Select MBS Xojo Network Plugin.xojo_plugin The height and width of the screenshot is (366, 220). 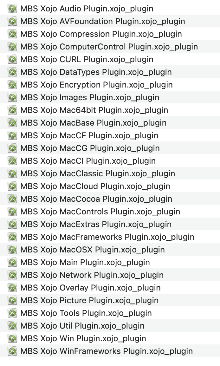click(x=92, y=275)
